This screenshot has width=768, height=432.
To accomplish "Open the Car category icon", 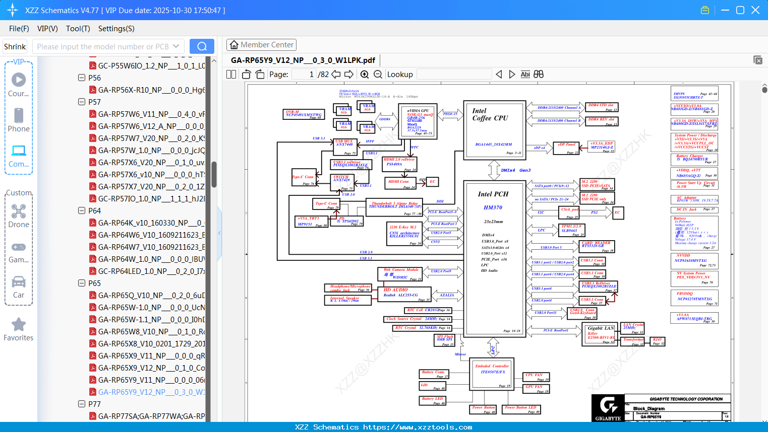I will [x=19, y=287].
